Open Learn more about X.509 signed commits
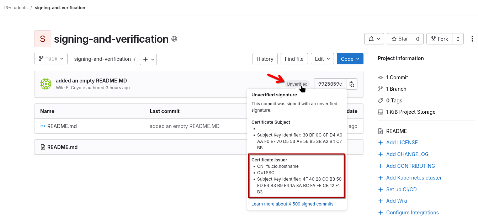Screen dimensions: 478x219 point(292,204)
